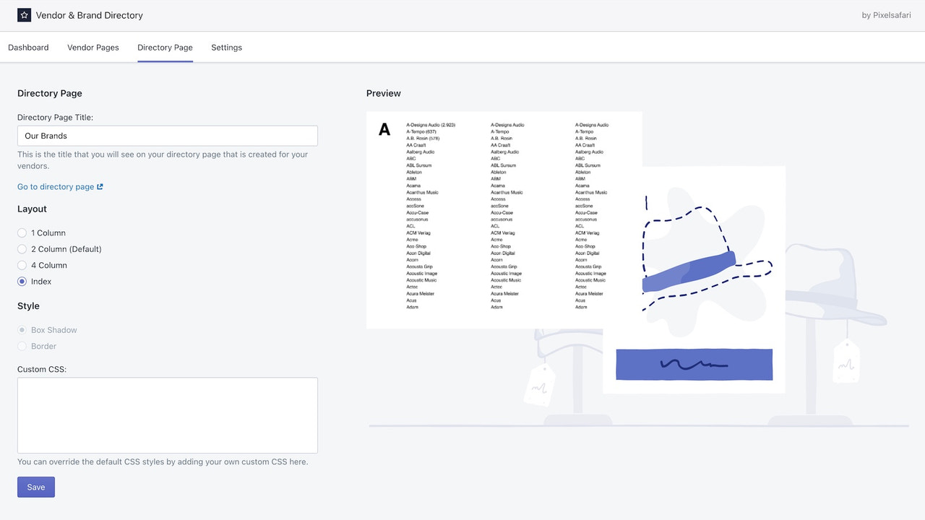Open the Pixelsafari developer link
925x520 pixels.
click(x=886, y=14)
